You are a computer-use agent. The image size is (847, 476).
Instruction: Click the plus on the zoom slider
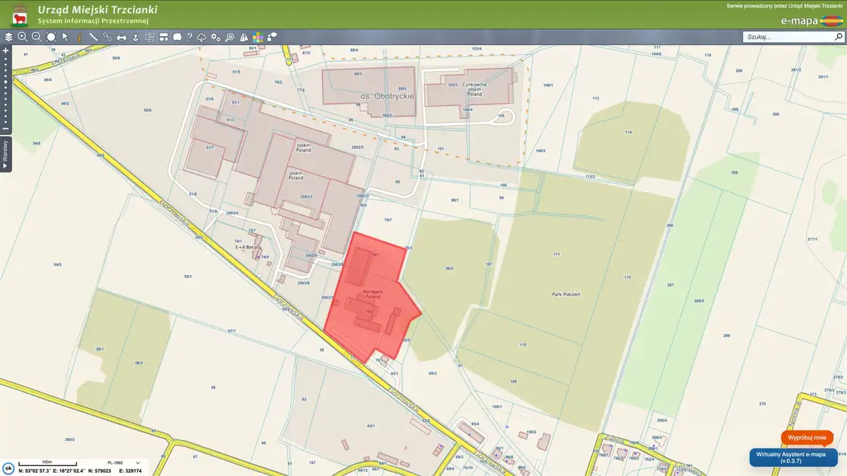(6, 50)
